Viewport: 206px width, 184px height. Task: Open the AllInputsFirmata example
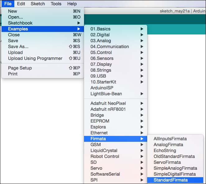(175, 139)
